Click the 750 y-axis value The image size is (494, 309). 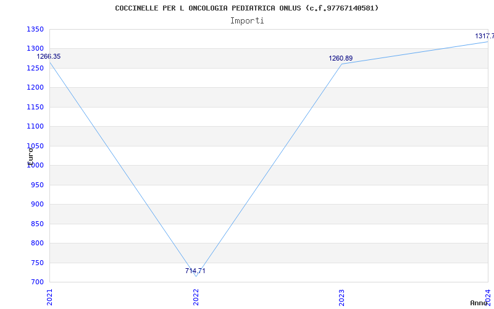(37, 263)
